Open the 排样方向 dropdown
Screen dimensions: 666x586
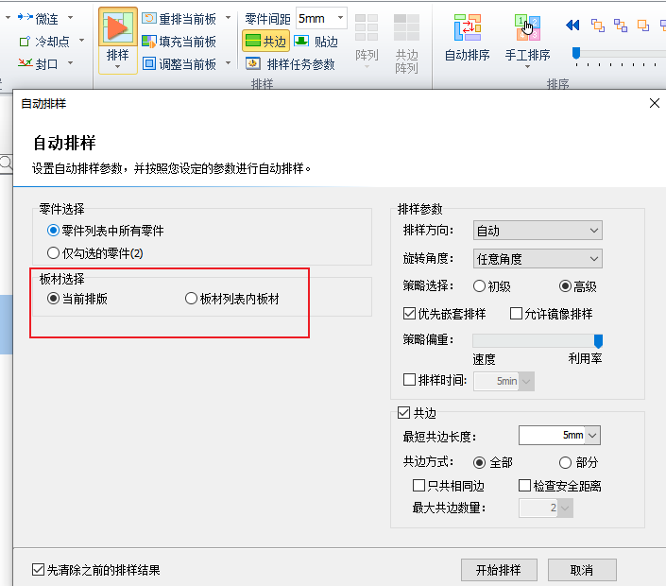pos(538,231)
